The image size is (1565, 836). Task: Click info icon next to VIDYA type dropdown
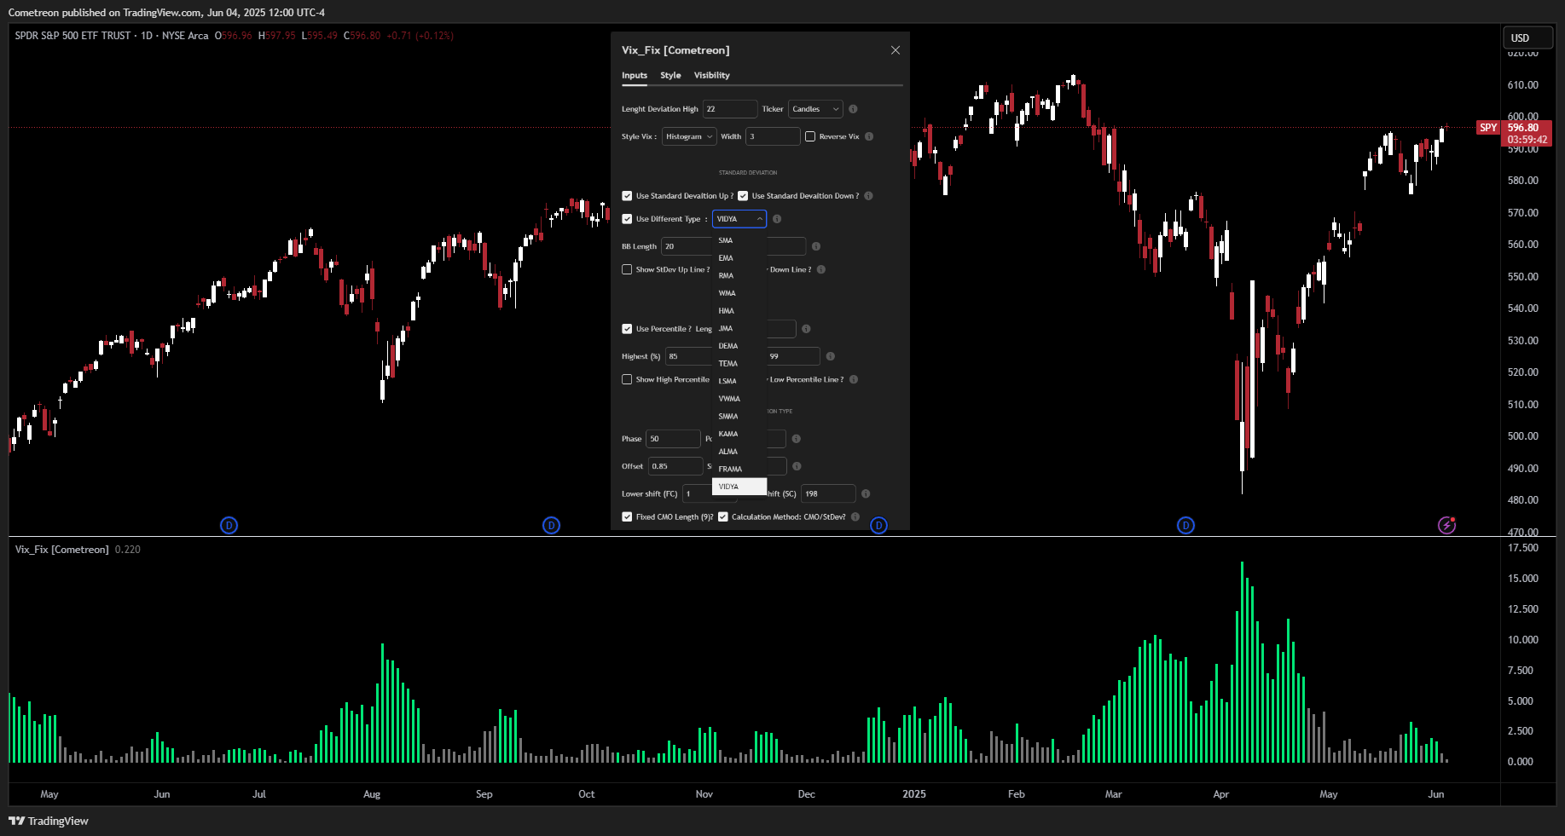(x=777, y=219)
